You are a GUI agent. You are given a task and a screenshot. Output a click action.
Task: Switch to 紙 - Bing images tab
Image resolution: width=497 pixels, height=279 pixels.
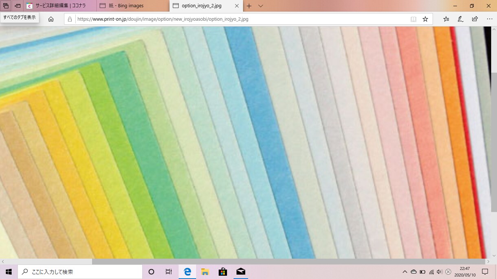(x=133, y=6)
